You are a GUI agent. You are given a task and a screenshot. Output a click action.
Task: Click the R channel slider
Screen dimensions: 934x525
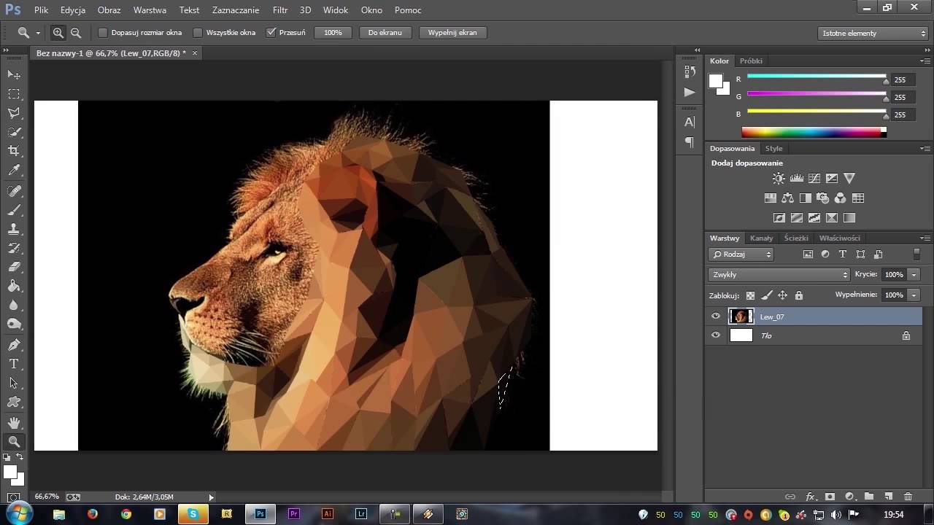817,77
